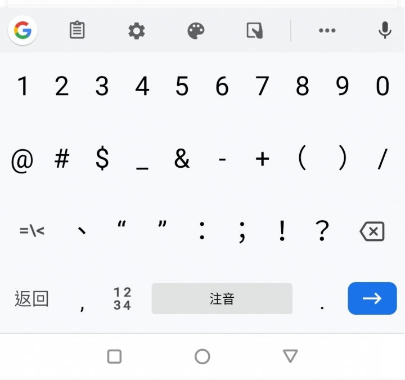This screenshot has height=380, width=405.
Task: Tap the number 5 key
Action: (x=182, y=86)
